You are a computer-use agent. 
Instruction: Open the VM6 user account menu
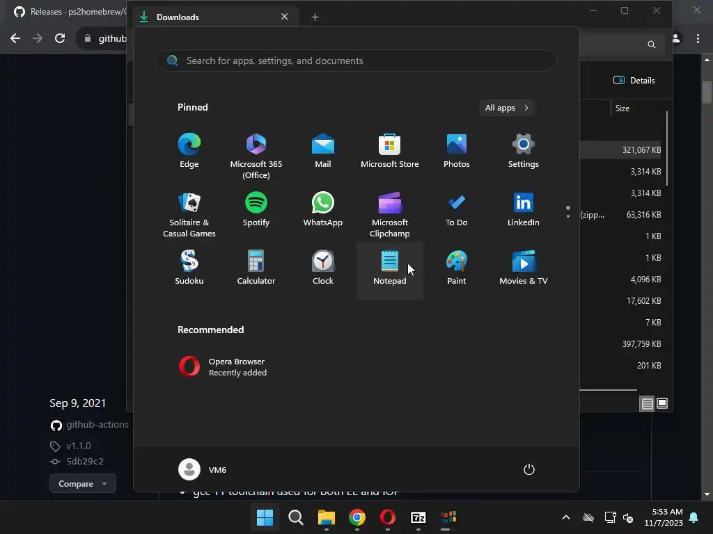pos(203,469)
